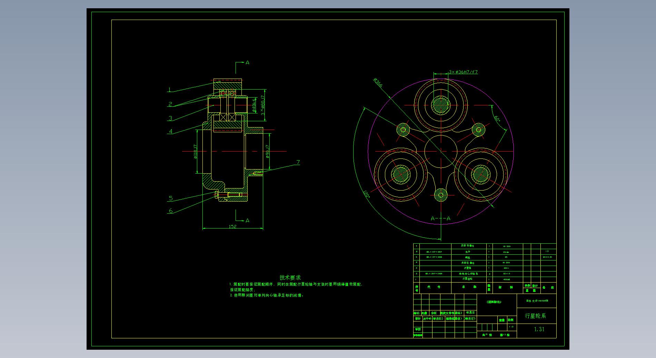Viewport: 656px width, 358px height.
Task: Select part callout number 6 in section view
Action: coord(170,211)
